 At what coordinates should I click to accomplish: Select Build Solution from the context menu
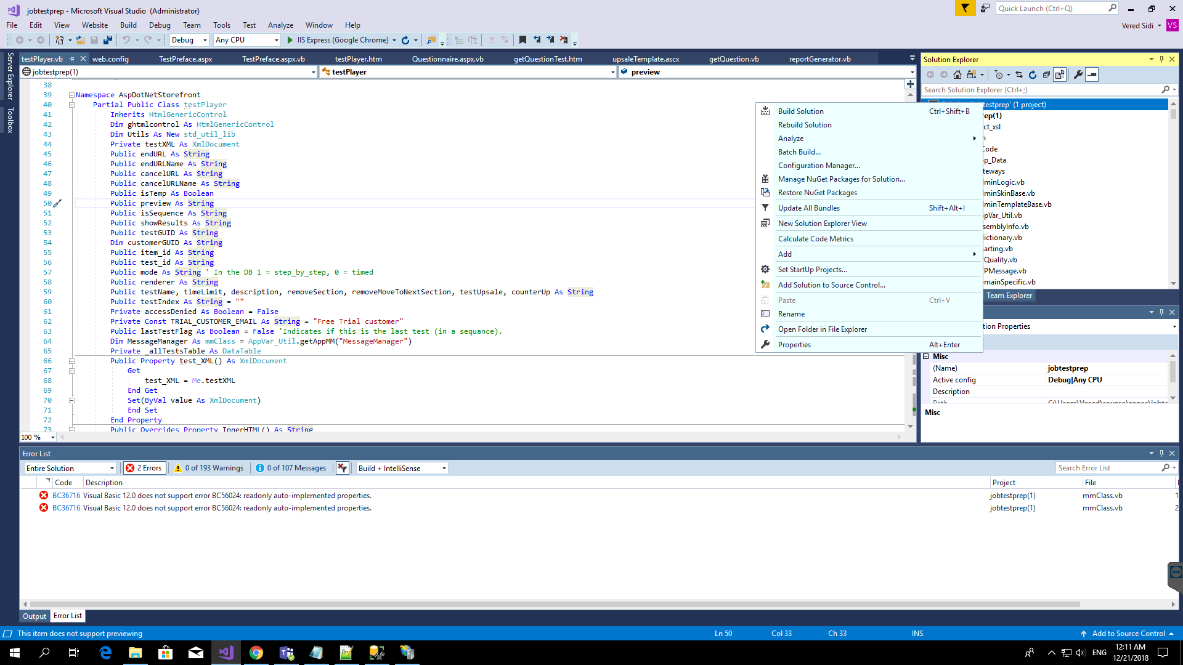click(x=801, y=111)
